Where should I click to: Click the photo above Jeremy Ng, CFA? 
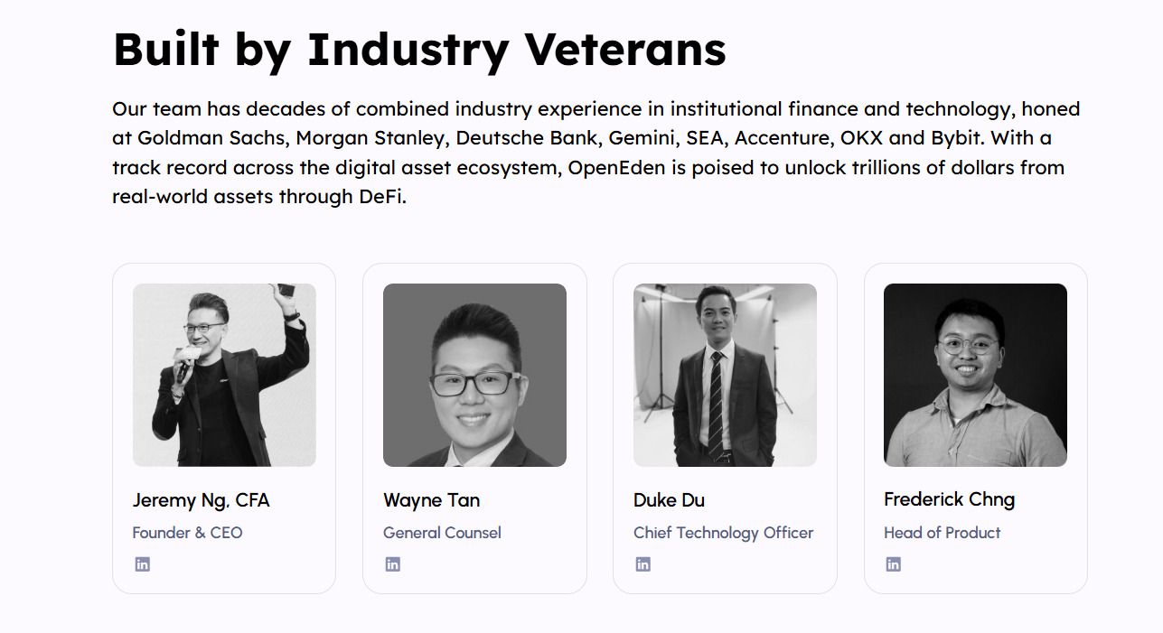click(224, 375)
